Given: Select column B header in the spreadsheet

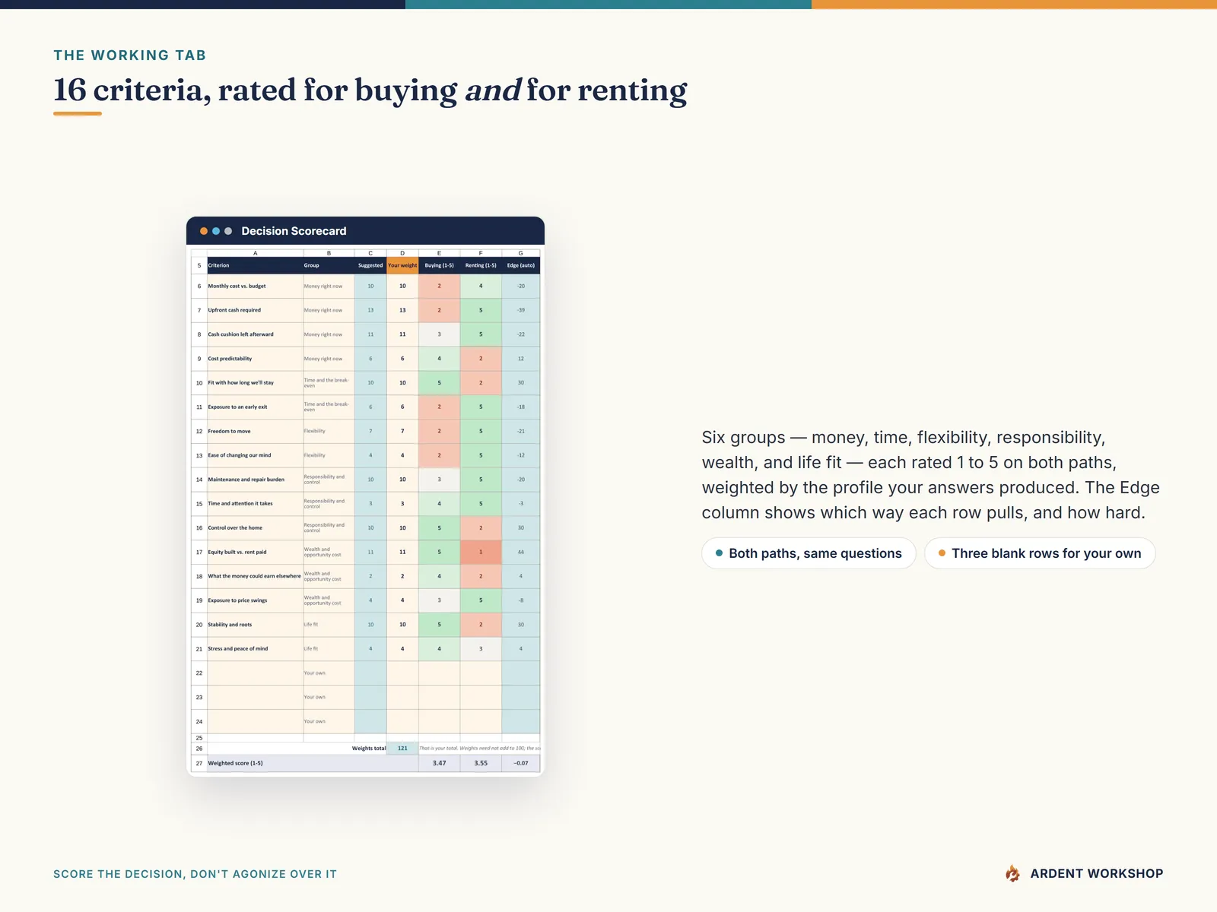Looking at the screenshot, I should coord(329,253).
